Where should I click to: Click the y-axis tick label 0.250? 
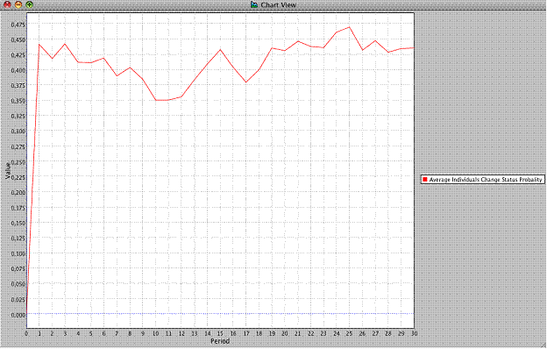(x=18, y=162)
